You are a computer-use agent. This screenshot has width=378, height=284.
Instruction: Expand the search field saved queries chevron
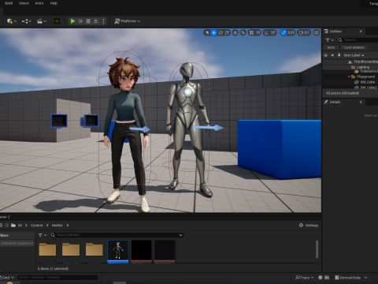180,235
